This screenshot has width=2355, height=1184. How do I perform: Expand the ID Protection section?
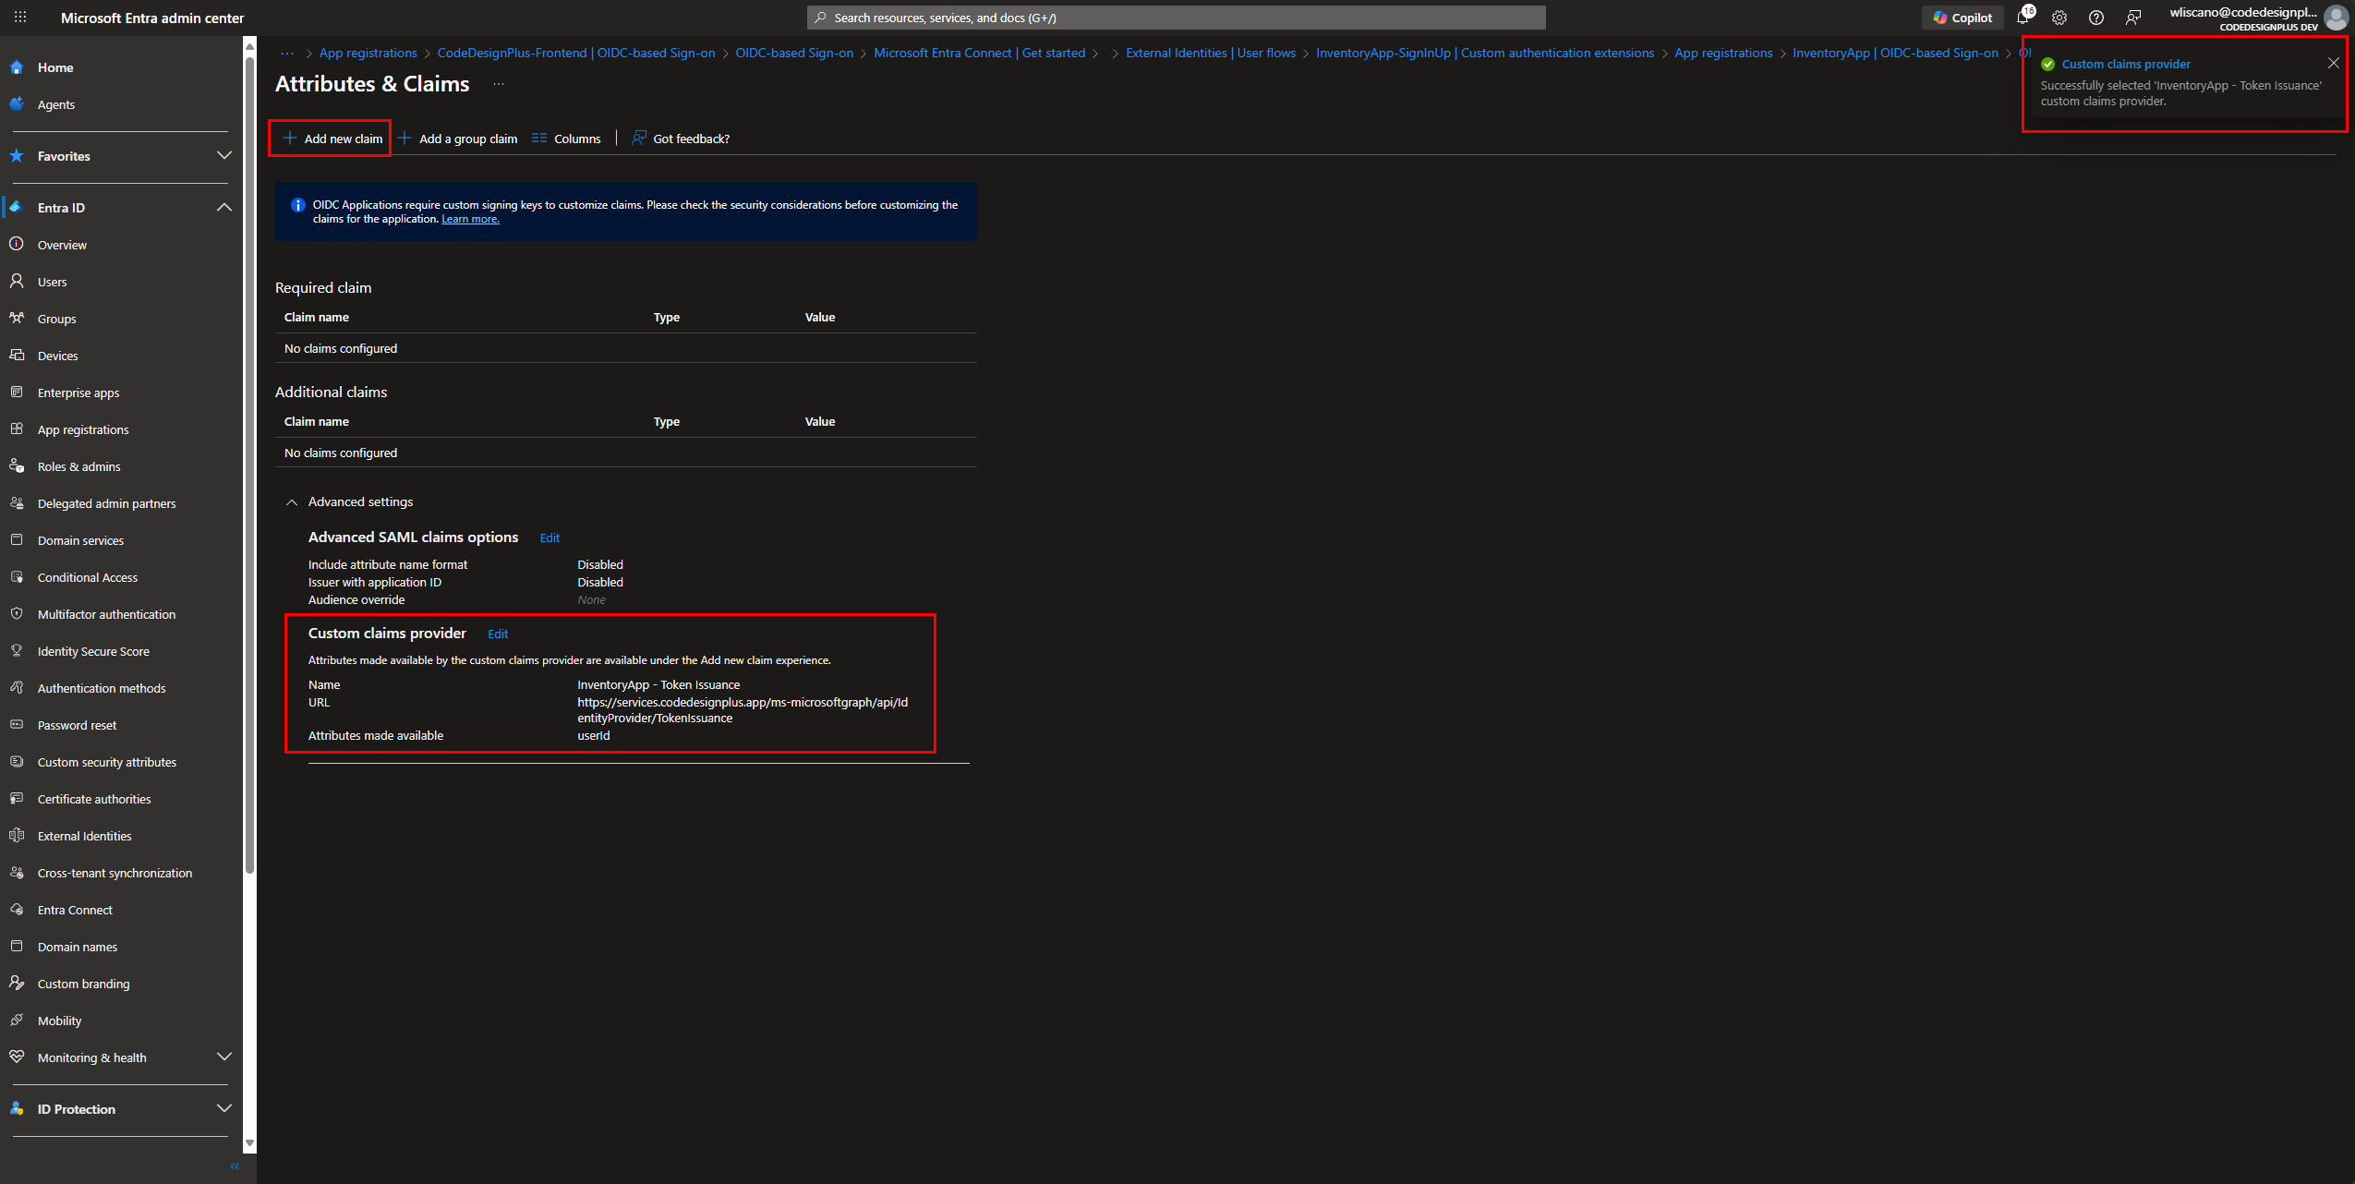pyautogui.click(x=223, y=1108)
